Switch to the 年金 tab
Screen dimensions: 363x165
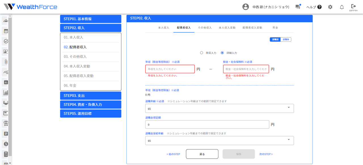[x=275, y=28]
